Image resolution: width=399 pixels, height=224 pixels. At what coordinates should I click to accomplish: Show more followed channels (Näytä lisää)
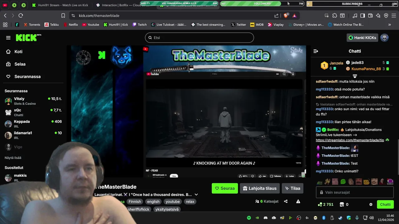[13, 158]
